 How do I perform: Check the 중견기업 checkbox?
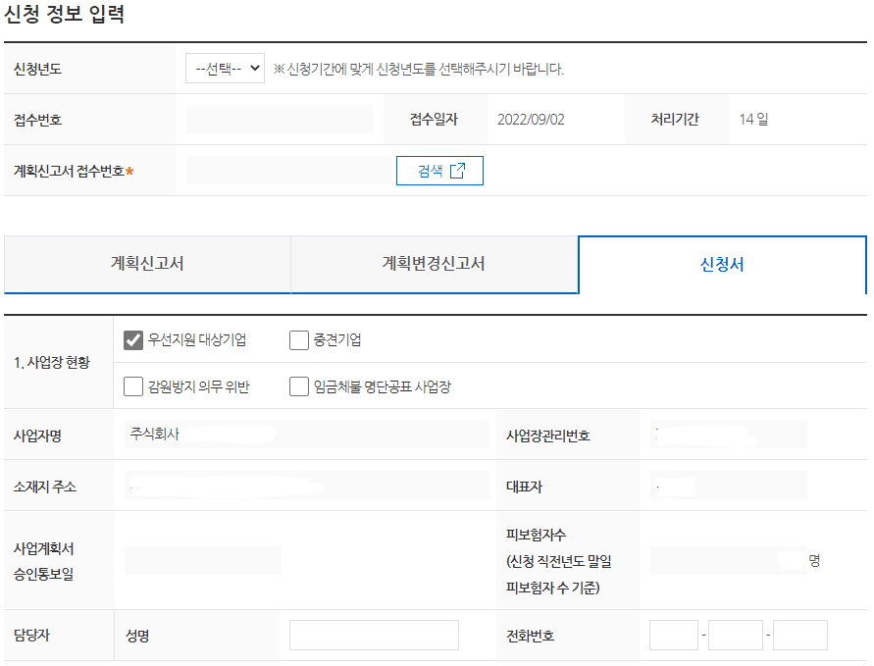(299, 340)
